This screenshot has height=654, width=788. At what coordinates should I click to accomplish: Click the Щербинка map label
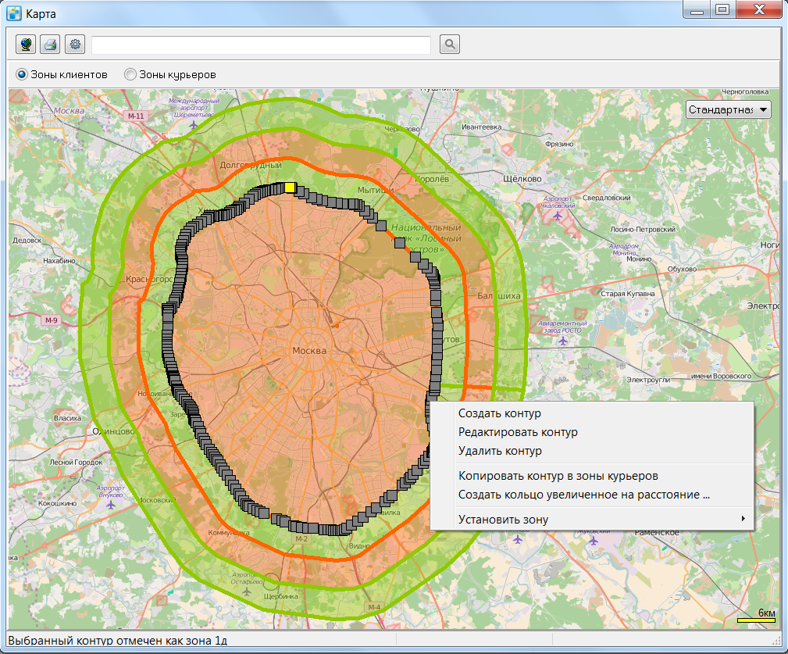pos(281,597)
